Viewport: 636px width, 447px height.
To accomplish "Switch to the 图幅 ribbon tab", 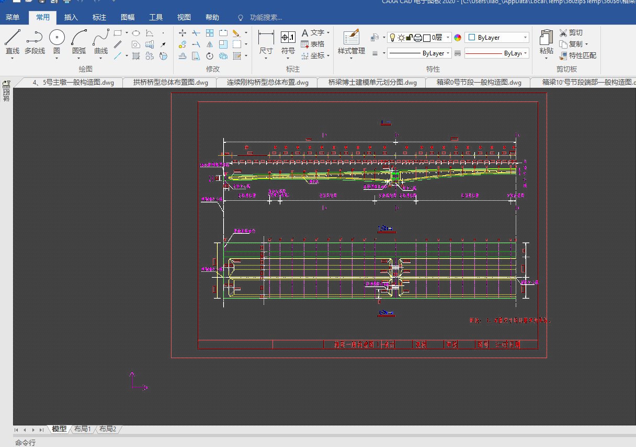I will coord(128,18).
